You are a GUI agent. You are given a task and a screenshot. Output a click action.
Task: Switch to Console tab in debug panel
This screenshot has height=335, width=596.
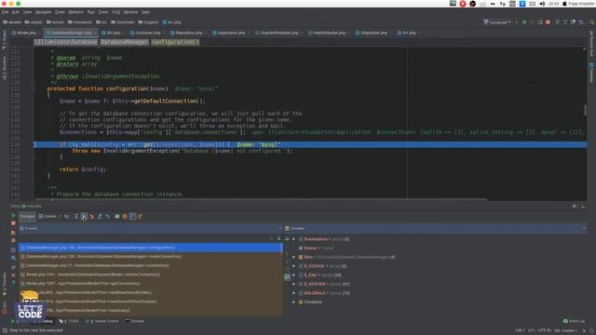tap(47, 217)
